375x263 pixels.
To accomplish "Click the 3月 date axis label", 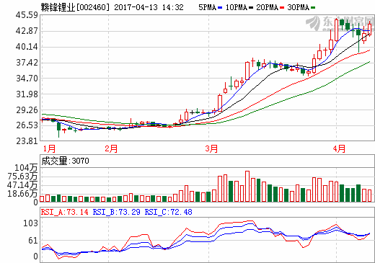I will coord(211,148).
